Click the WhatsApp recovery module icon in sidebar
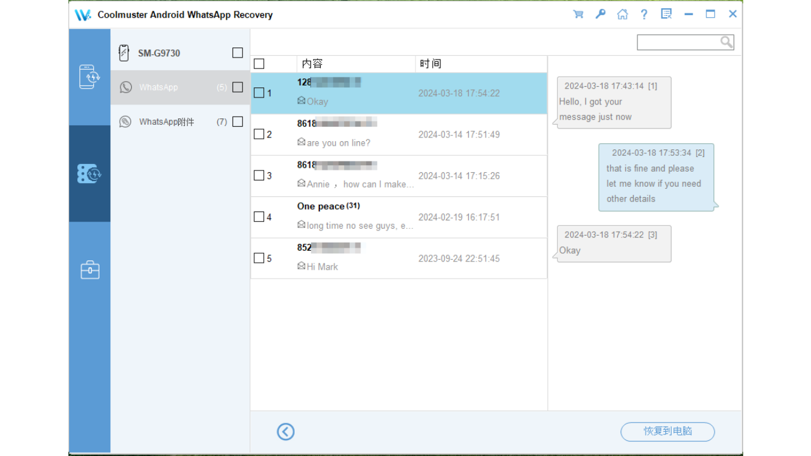The width and height of the screenshot is (811, 456). click(89, 173)
